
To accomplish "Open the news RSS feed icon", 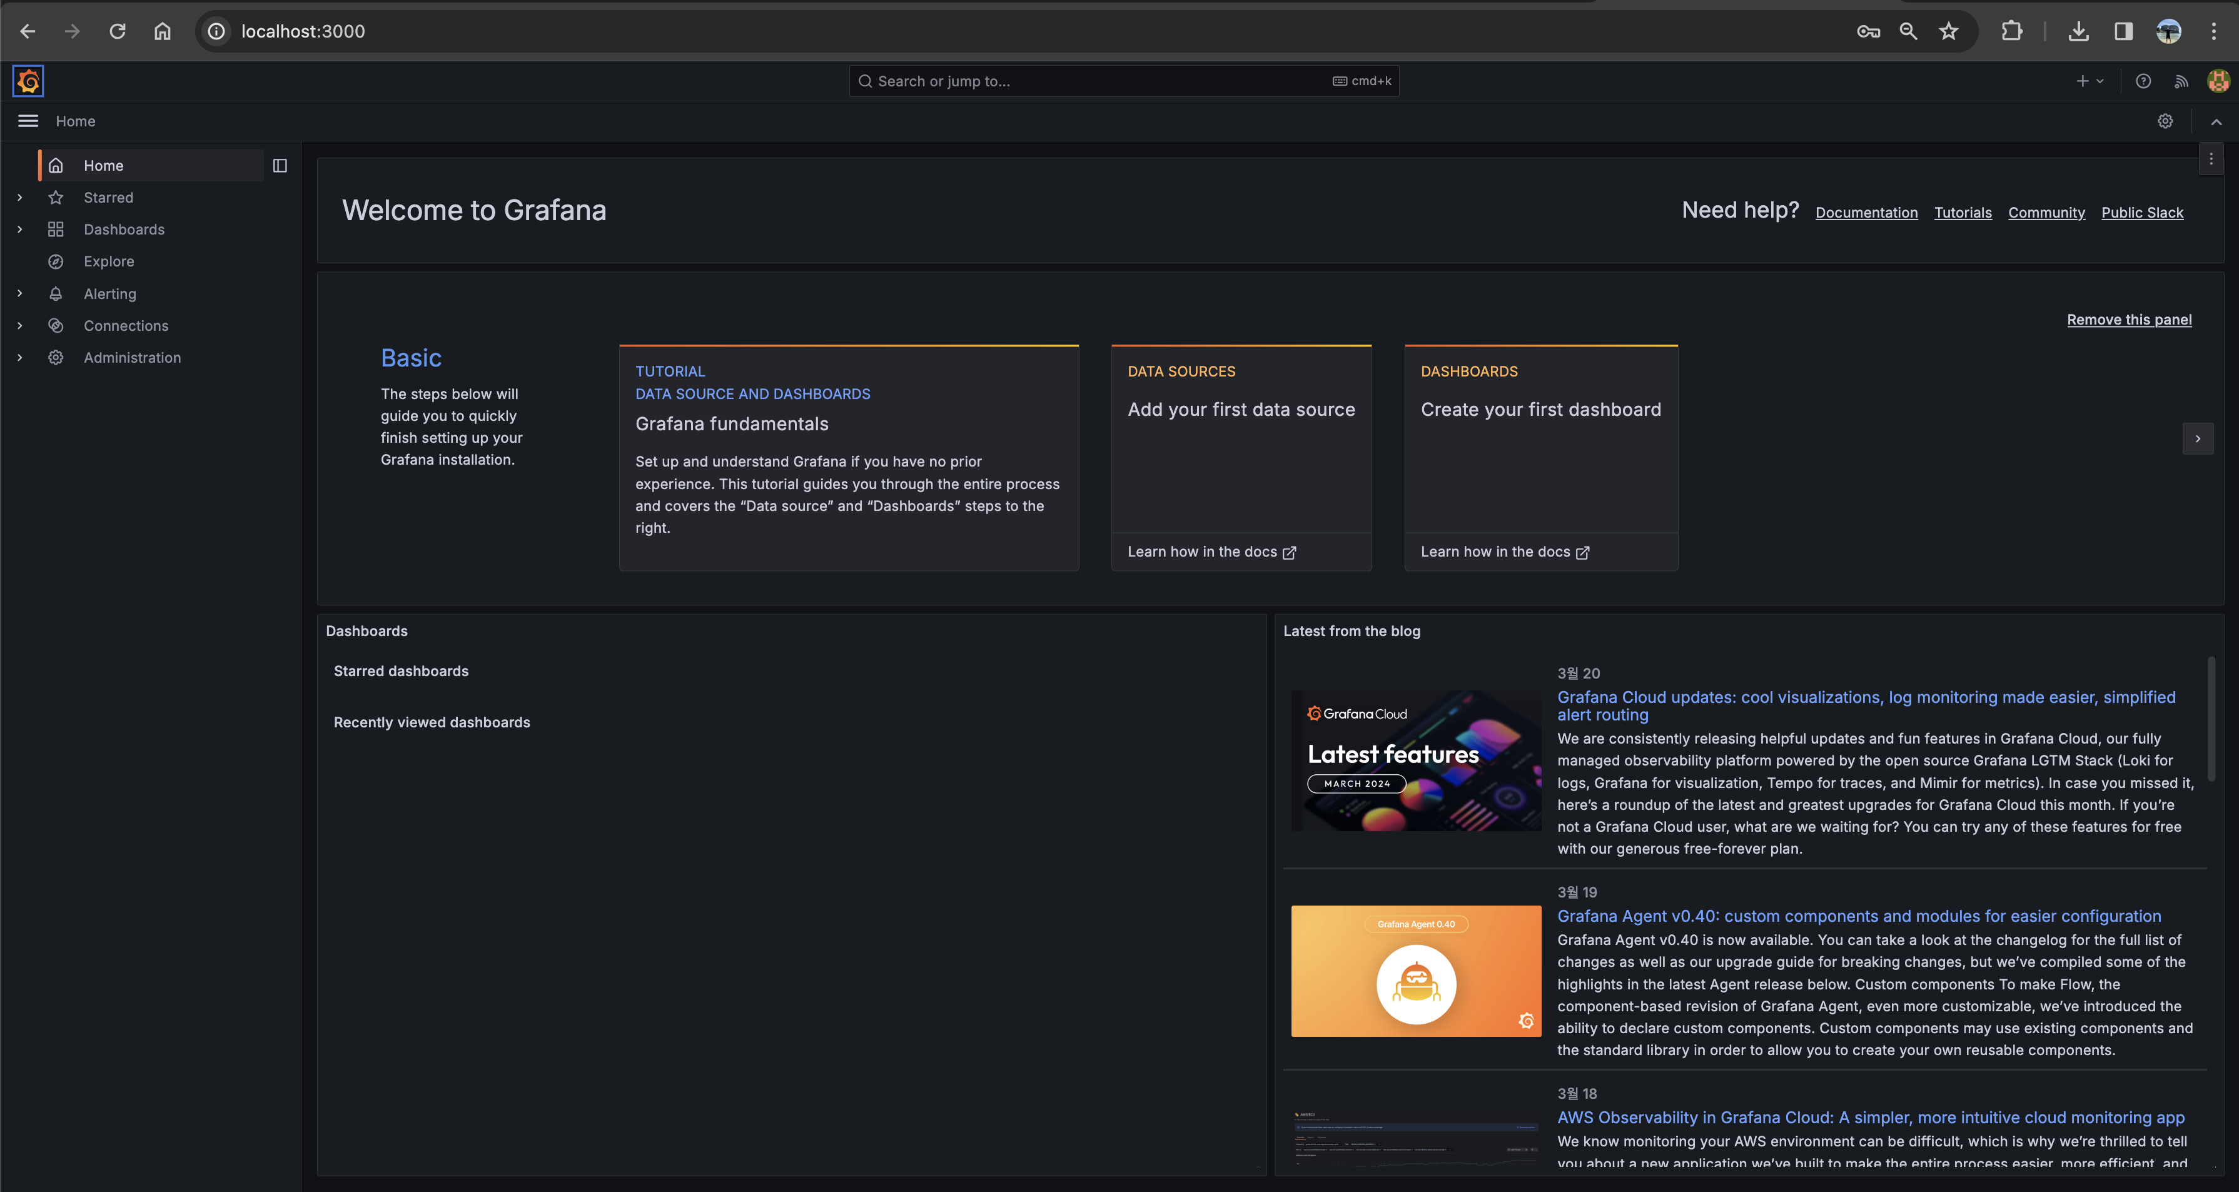I will pos(2181,81).
